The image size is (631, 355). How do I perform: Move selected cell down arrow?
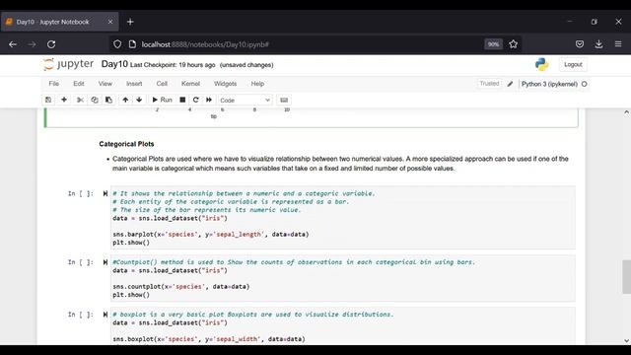139,100
